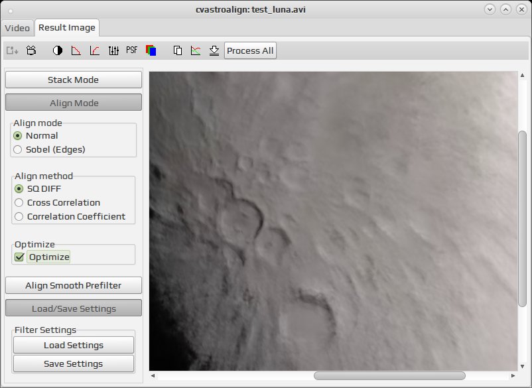The height and width of the screenshot is (388, 532).
Task: Choose Correlation Coefficient align method
Action: (70, 216)
